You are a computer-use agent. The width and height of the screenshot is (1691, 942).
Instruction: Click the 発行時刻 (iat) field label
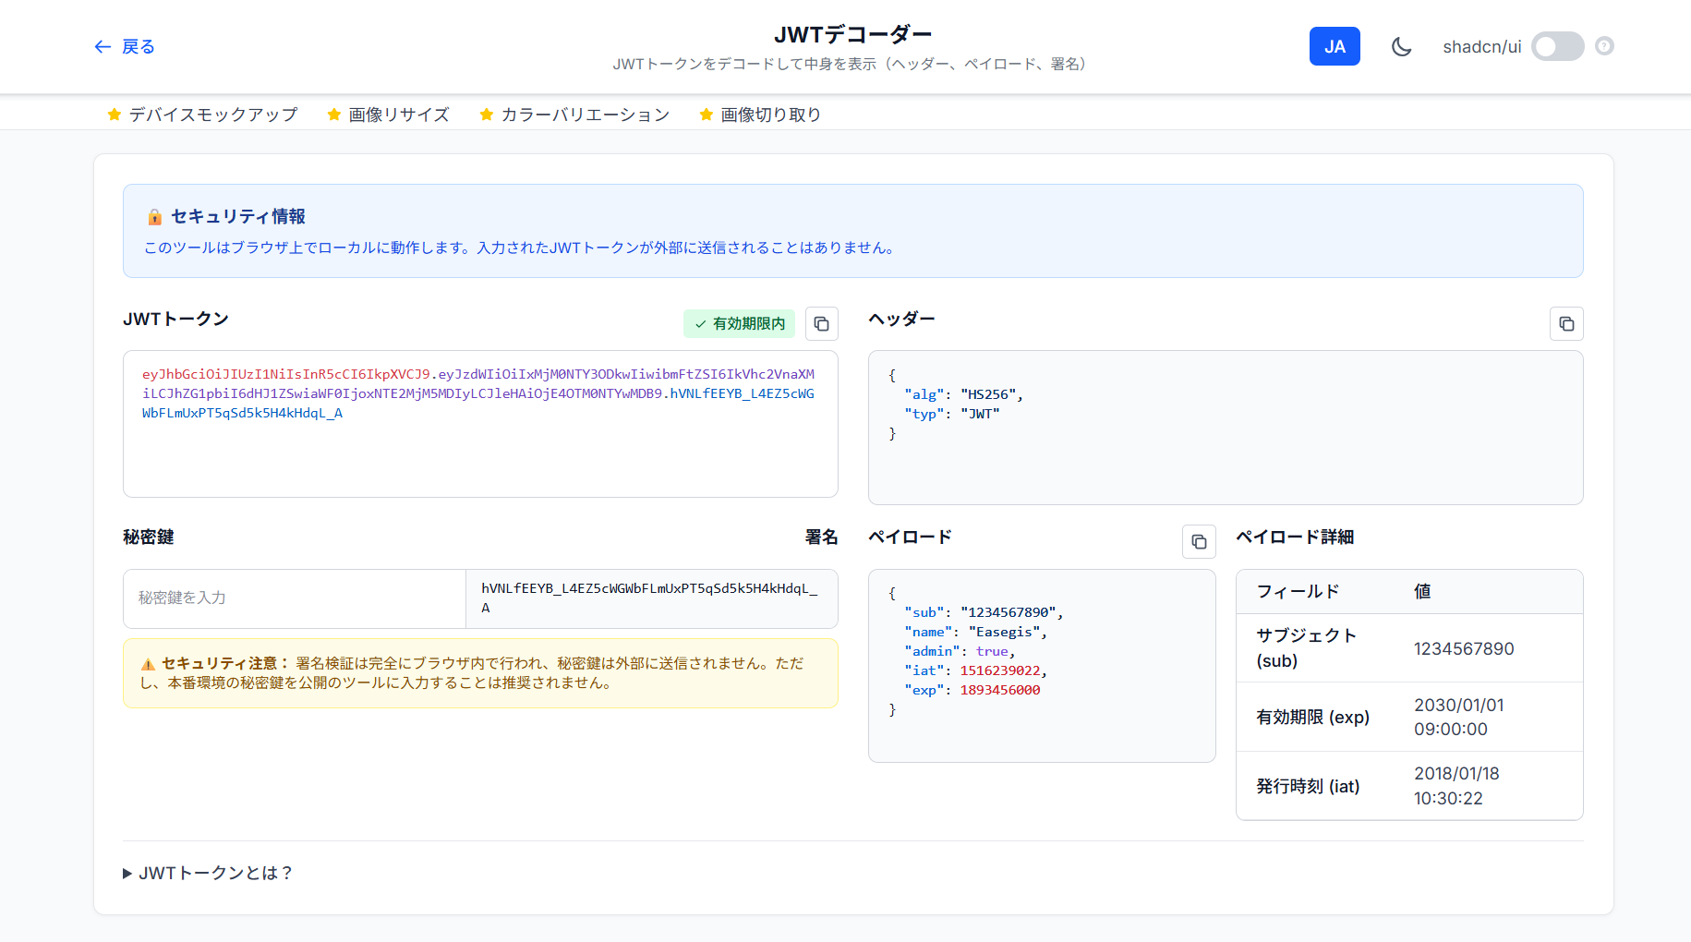(x=1308, y=787)
